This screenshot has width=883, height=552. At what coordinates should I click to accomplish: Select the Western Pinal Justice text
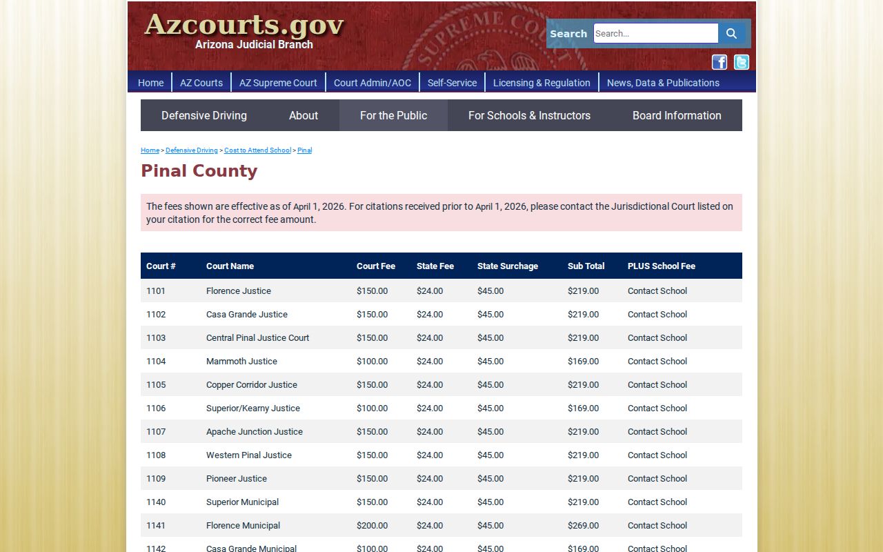click(x=249, y=455)
